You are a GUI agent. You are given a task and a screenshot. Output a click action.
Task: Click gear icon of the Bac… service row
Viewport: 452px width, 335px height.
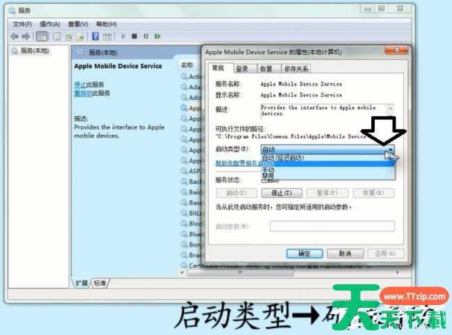[184, 181]
